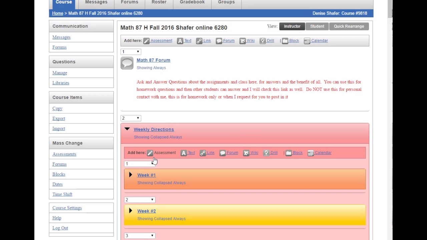Click the top toolbar Assessment pencil icon

point(146,41)
